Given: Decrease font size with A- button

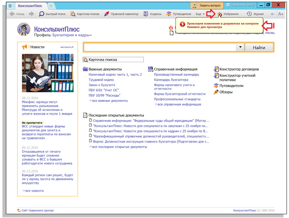Looking at the screenshot, I should pos(273,14).
